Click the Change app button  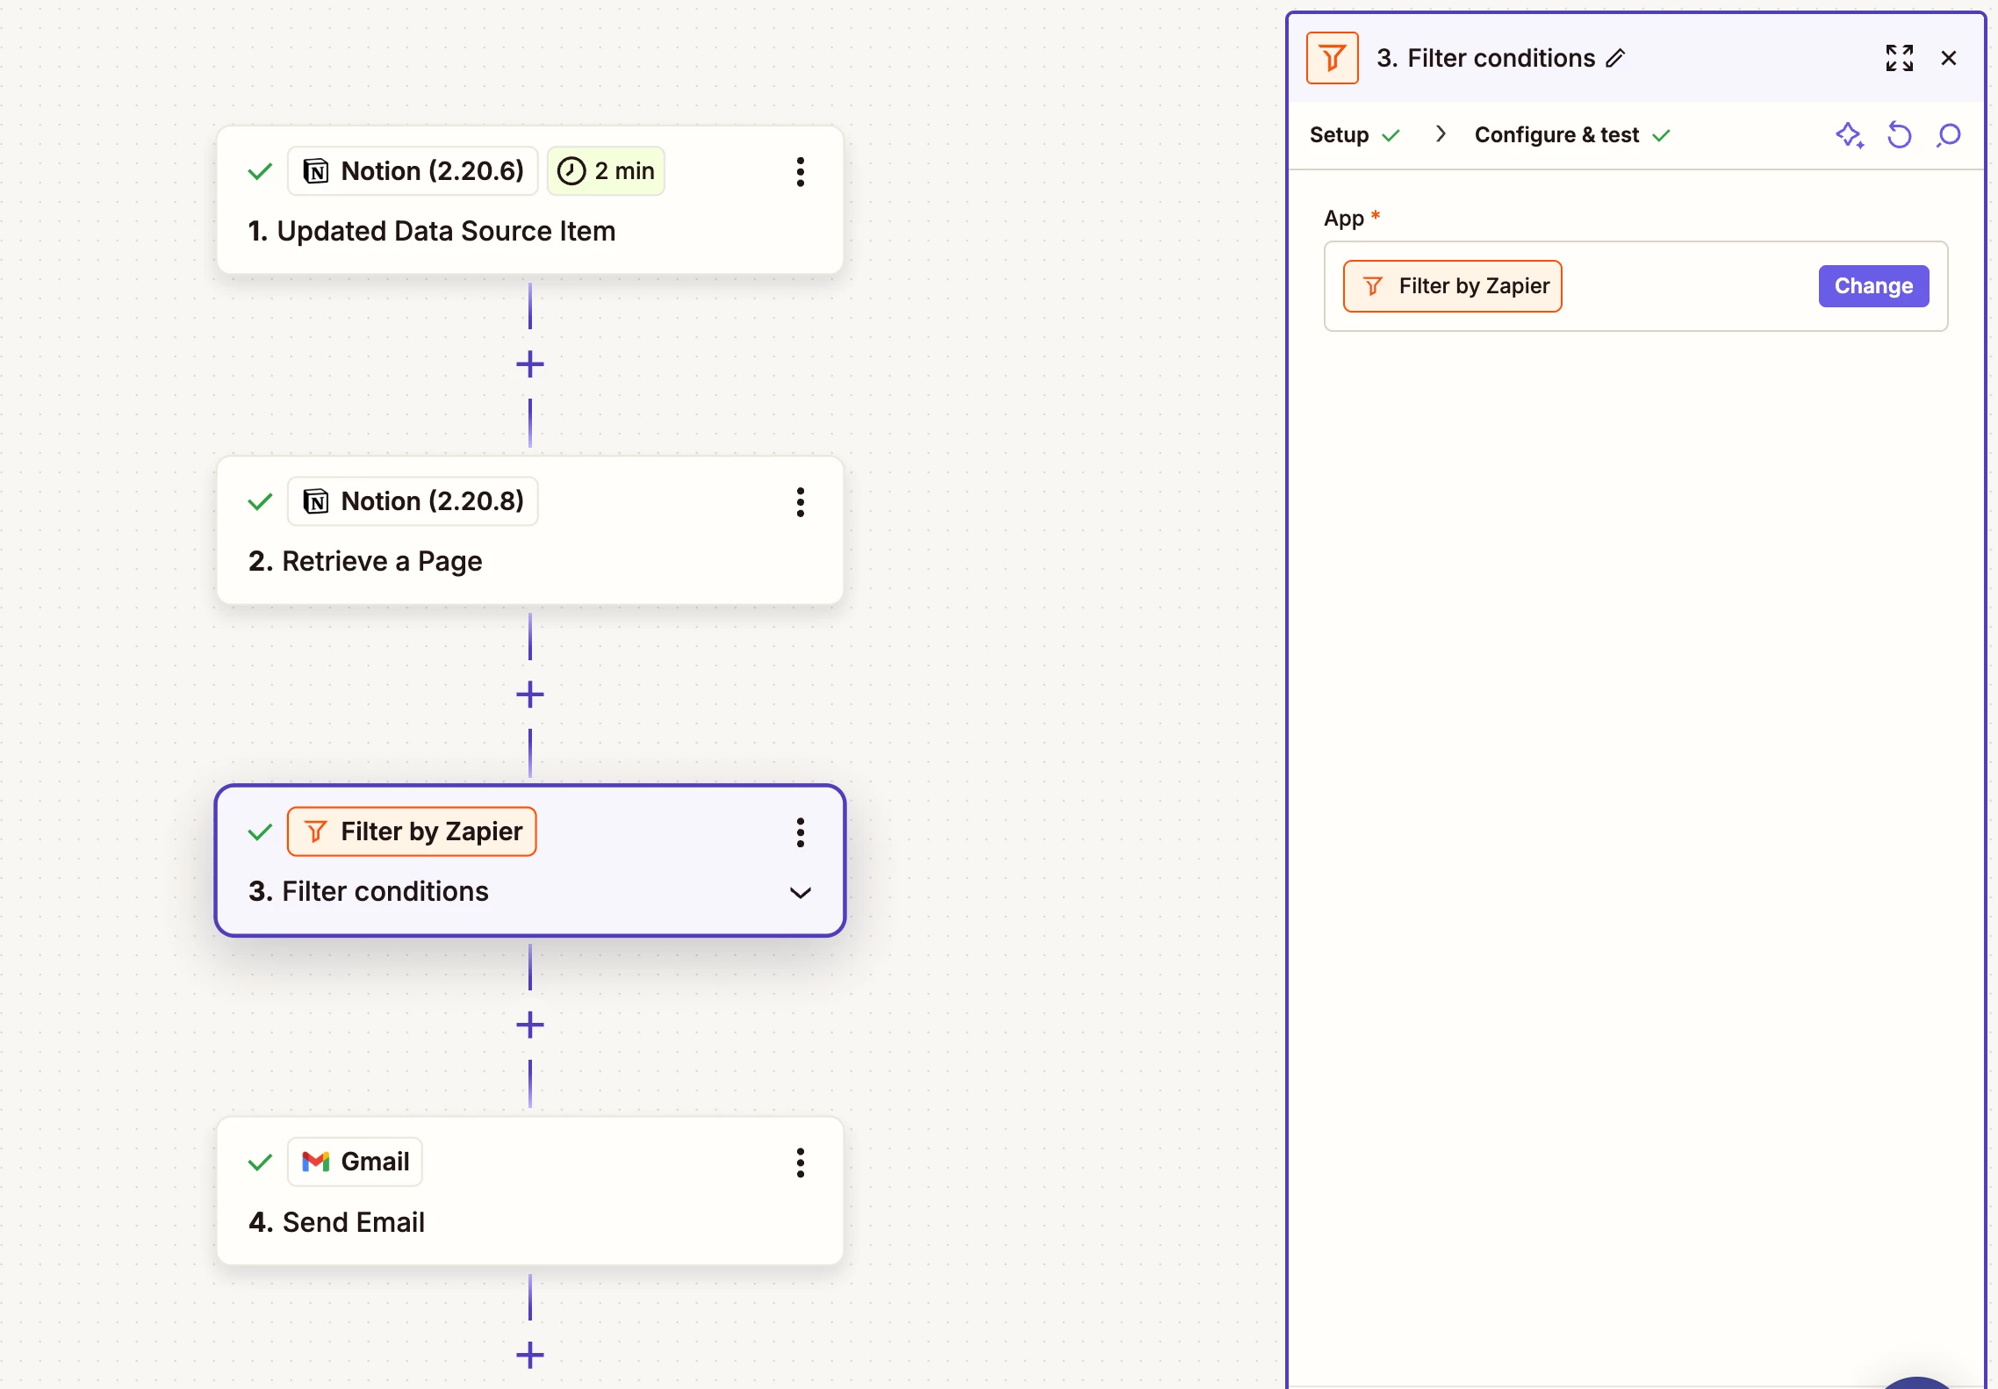click(1872, 286)
